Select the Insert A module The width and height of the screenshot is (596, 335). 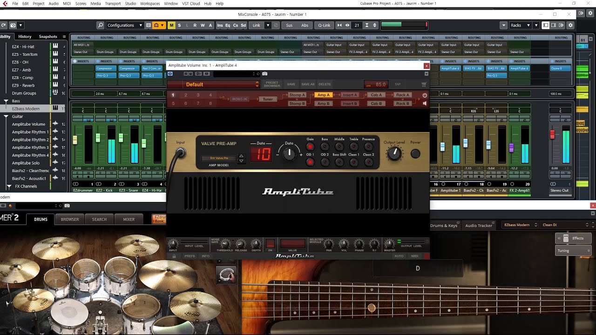point(350,95)
